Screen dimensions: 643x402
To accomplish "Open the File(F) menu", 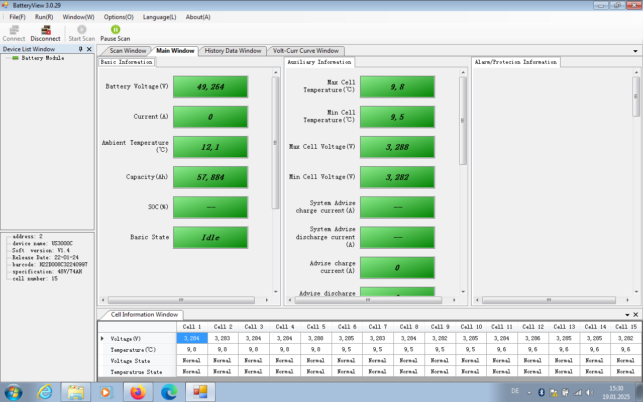I will pos(18,17).
